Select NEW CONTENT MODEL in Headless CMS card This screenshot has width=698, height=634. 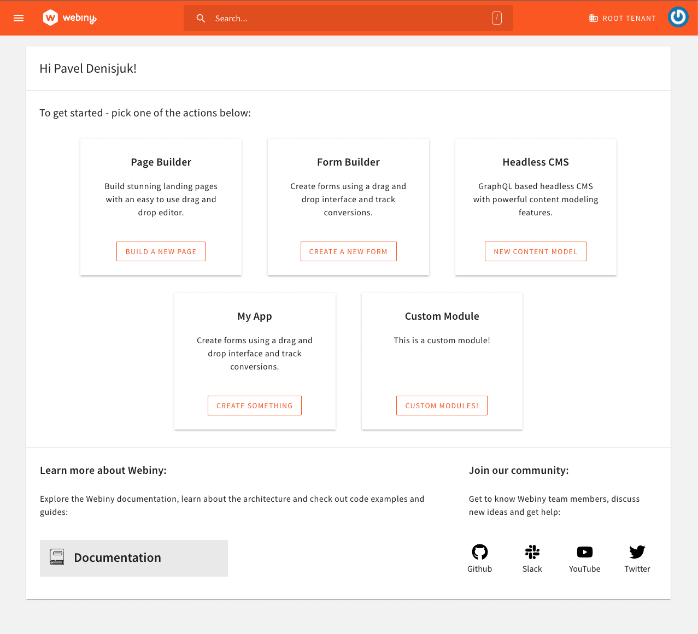pos(535,251)
